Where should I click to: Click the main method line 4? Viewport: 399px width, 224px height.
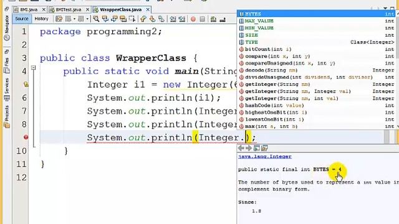coord(150,72)
